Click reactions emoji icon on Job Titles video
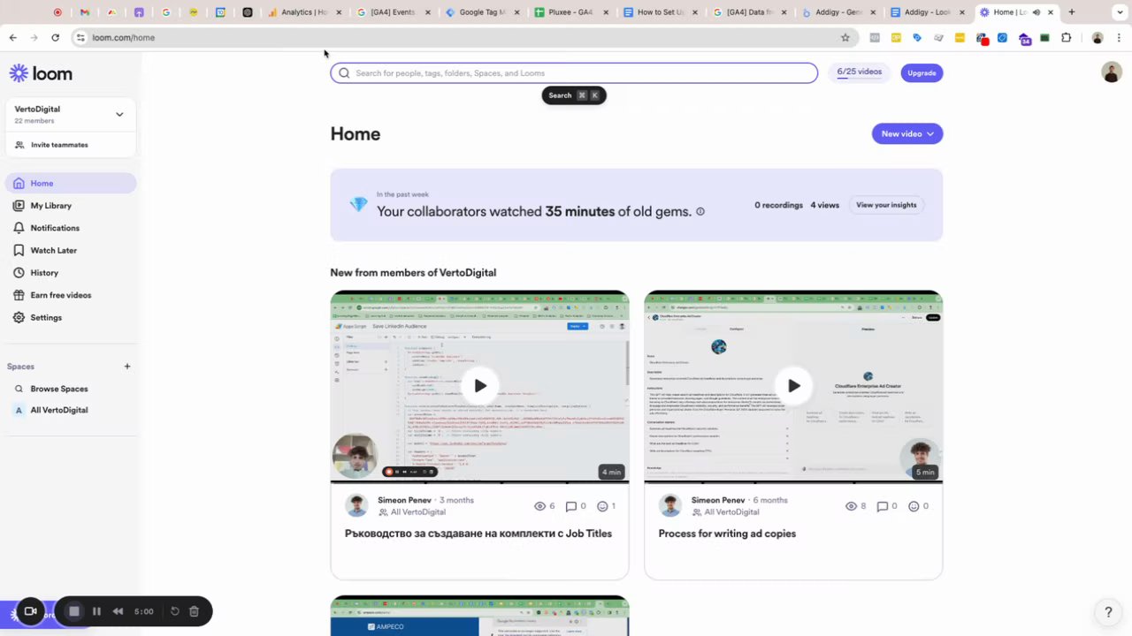 tap(602, 506)
